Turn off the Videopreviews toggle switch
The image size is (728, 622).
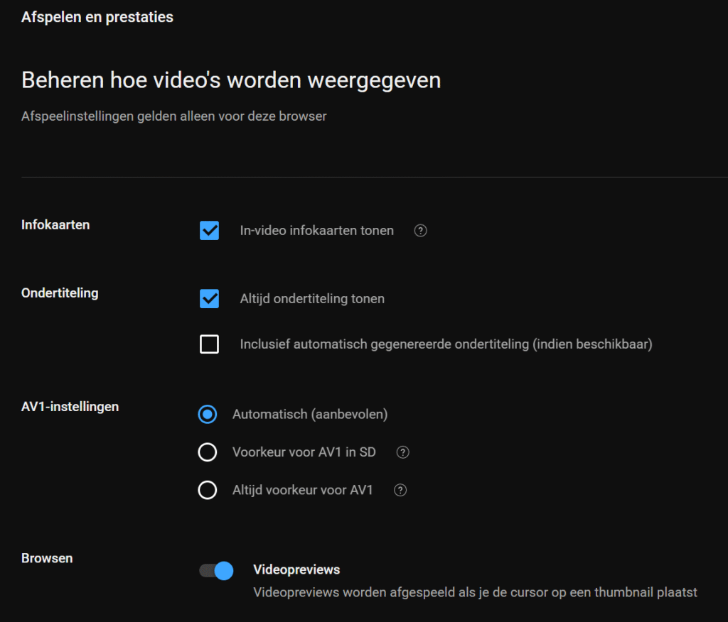pos(216,570)
